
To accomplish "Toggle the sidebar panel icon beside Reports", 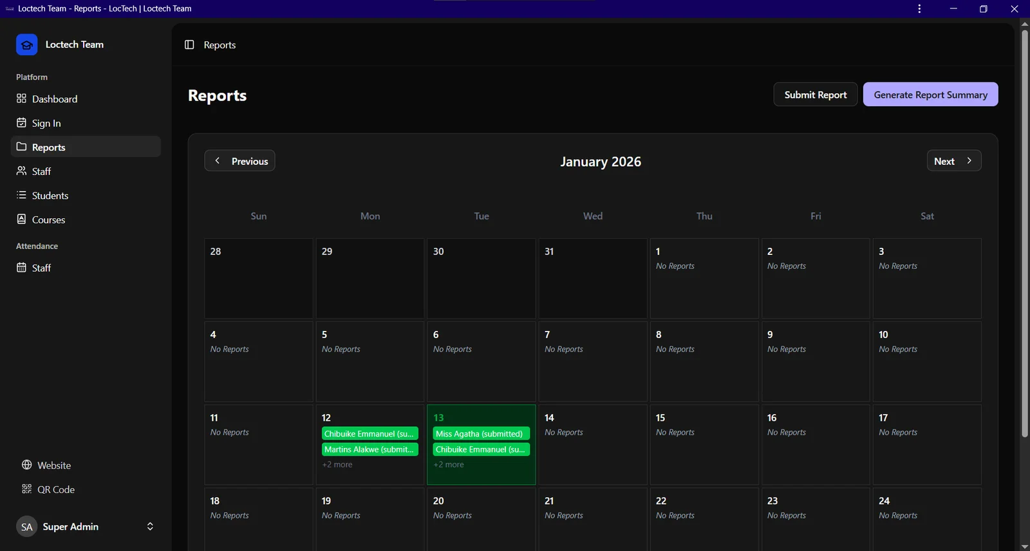I will tap(189, 44).
